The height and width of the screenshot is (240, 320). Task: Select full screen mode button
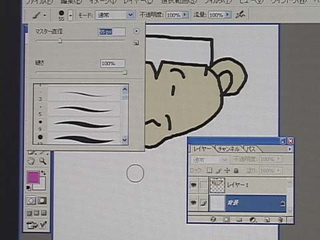(44, 213)
